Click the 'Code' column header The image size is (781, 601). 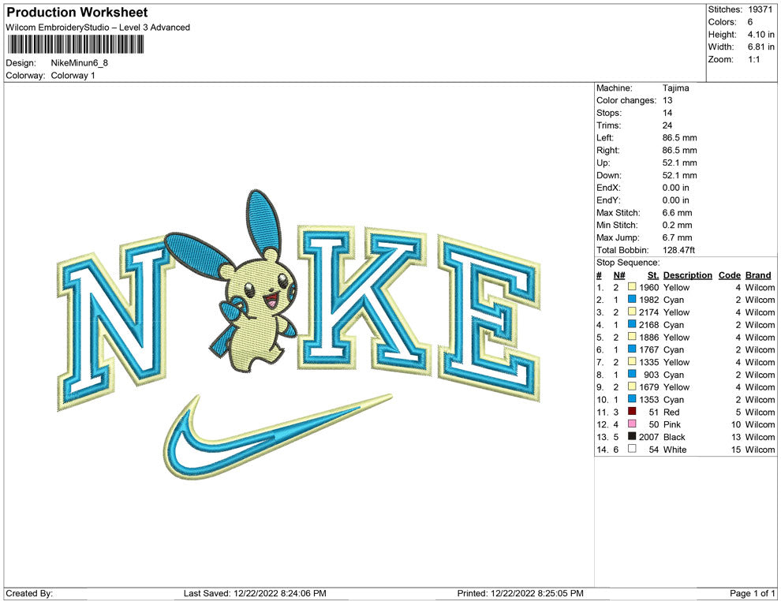pyautogui.click(x=729, y=274)
